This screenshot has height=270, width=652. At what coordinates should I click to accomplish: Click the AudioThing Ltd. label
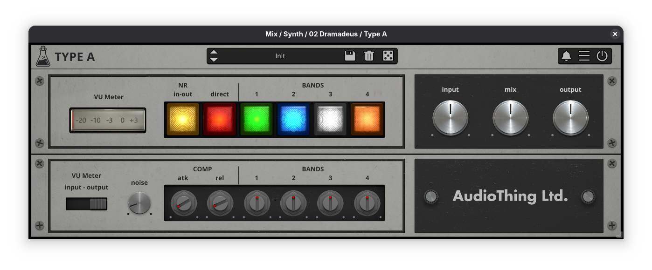click(510, 196)
